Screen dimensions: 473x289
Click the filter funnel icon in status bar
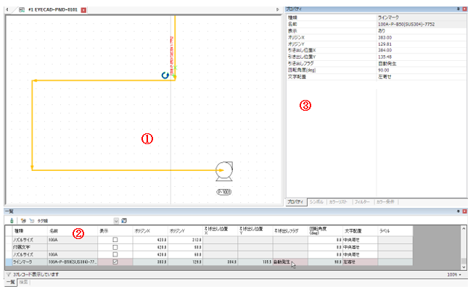tap(9, 275)
